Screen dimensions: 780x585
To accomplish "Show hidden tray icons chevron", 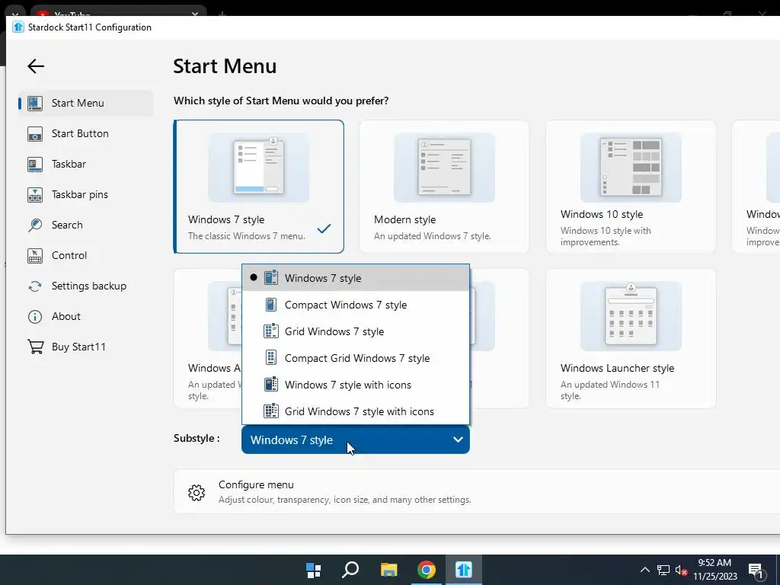I will [644, 570].
